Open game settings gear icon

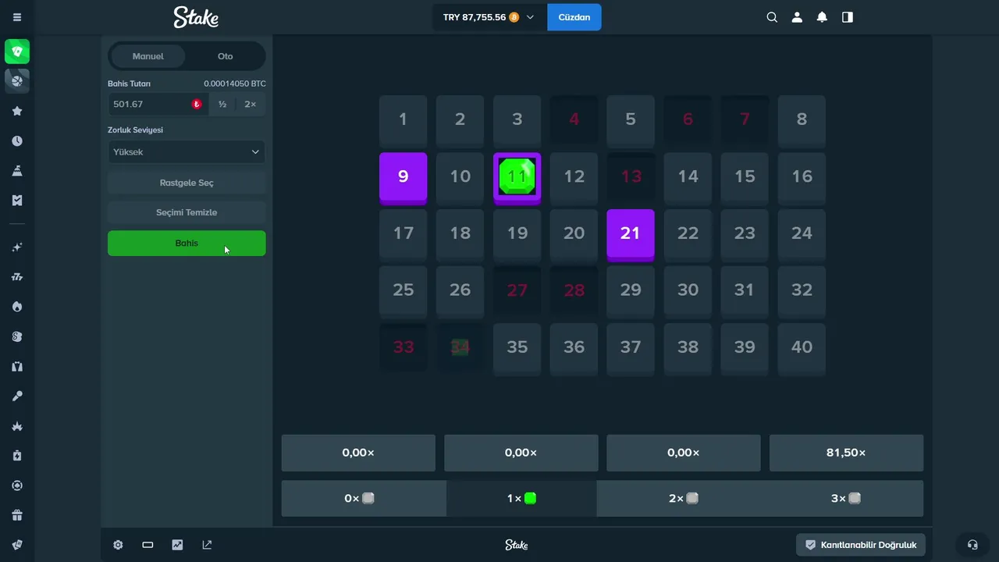118,545
